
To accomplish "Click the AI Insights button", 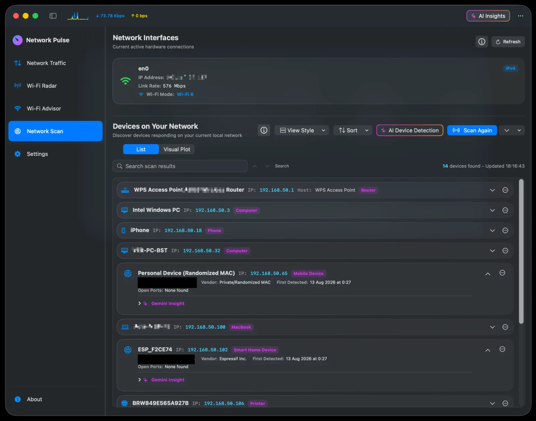I will (488, 16).
